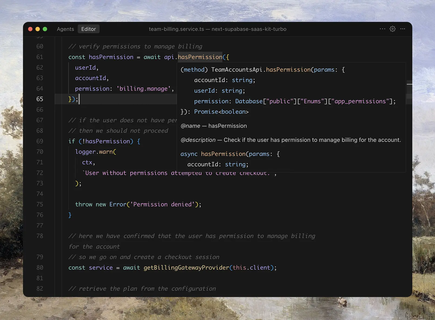Click the hasPermission method call on line 61
435x320 pixels.
200,57
